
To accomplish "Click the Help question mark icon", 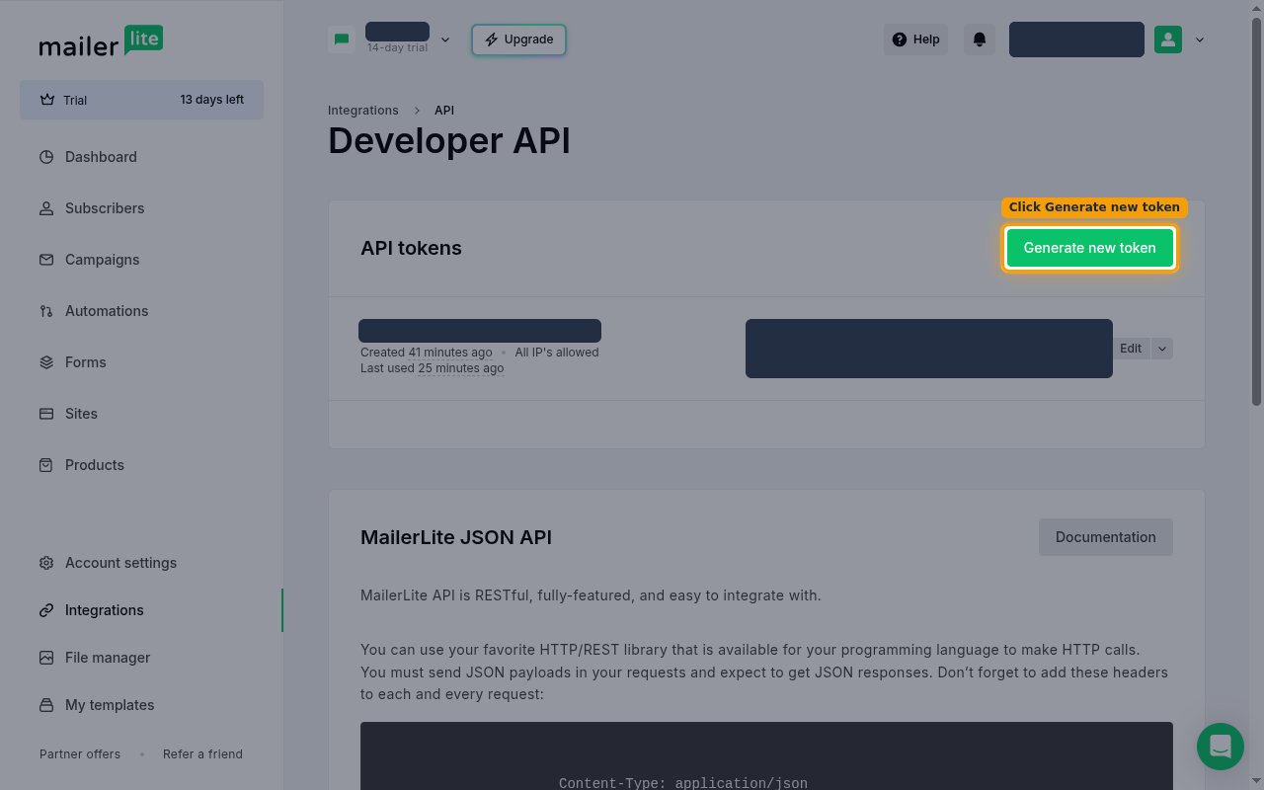I will (x=900, y=39).
